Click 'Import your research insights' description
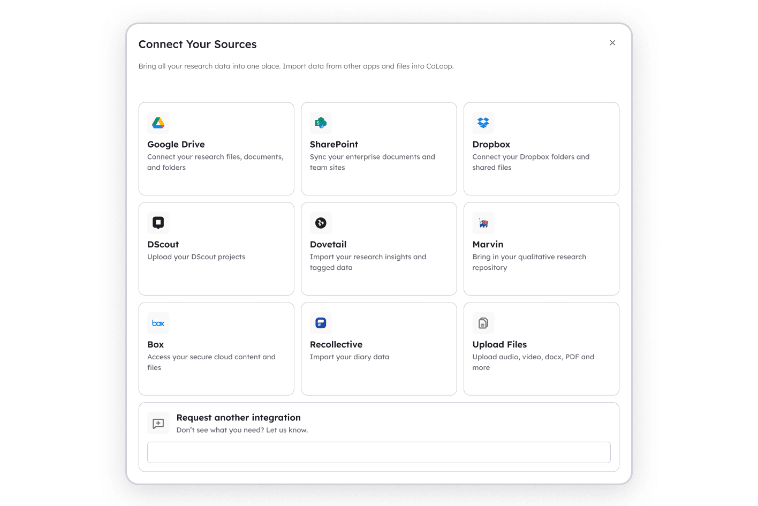 [x=368, y=262]
